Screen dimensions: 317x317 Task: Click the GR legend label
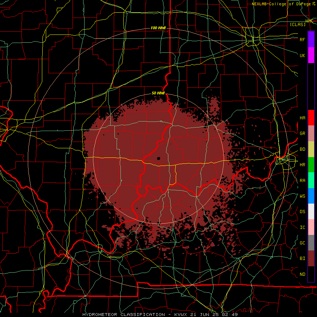(302, 133)
